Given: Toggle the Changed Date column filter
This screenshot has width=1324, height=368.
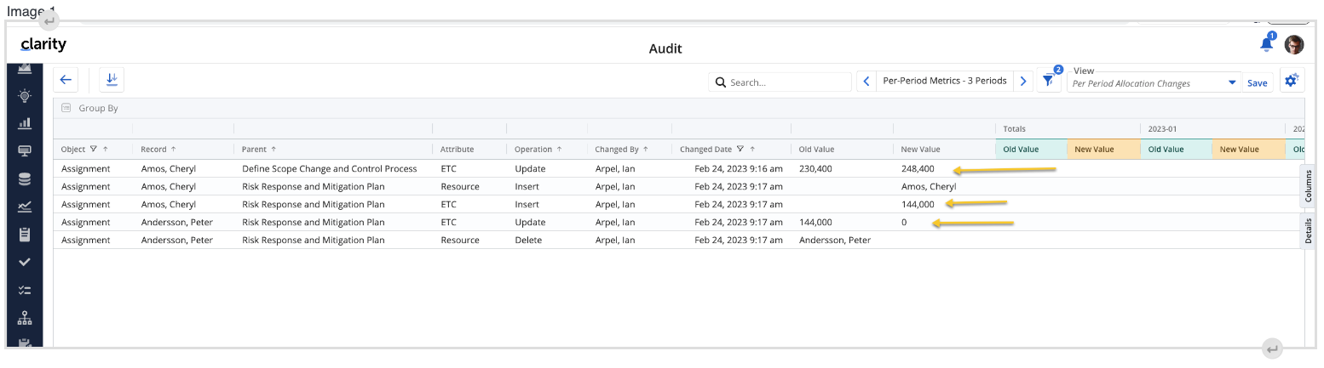Looking at the screenshot, I should (x=740, y=150).
